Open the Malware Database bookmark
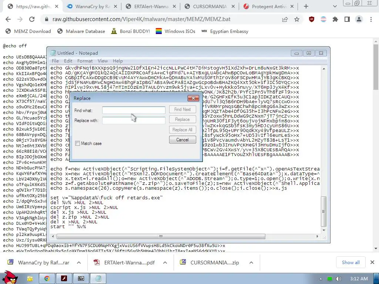 point(81,31)
